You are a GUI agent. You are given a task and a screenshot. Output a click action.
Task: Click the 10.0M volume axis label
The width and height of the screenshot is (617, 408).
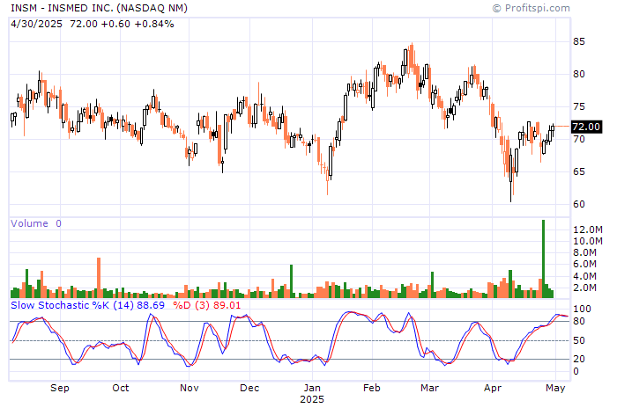(x=588, y=241)
